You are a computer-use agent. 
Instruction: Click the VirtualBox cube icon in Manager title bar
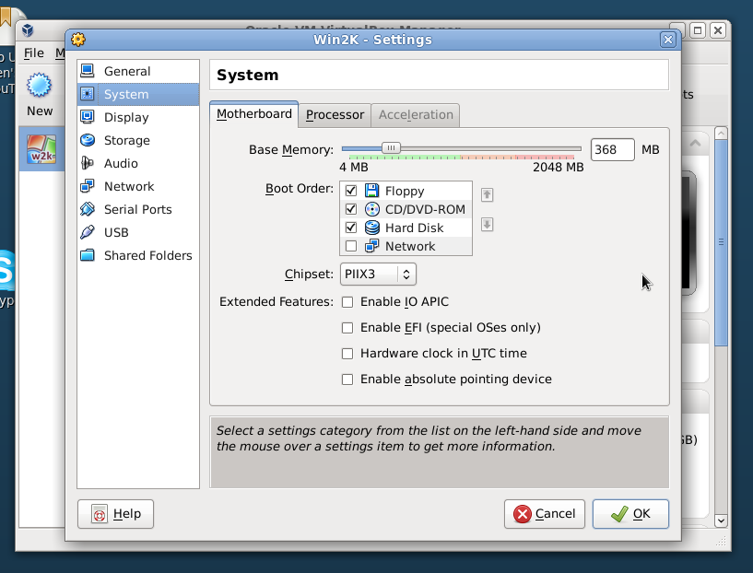[x=28, y=30]
